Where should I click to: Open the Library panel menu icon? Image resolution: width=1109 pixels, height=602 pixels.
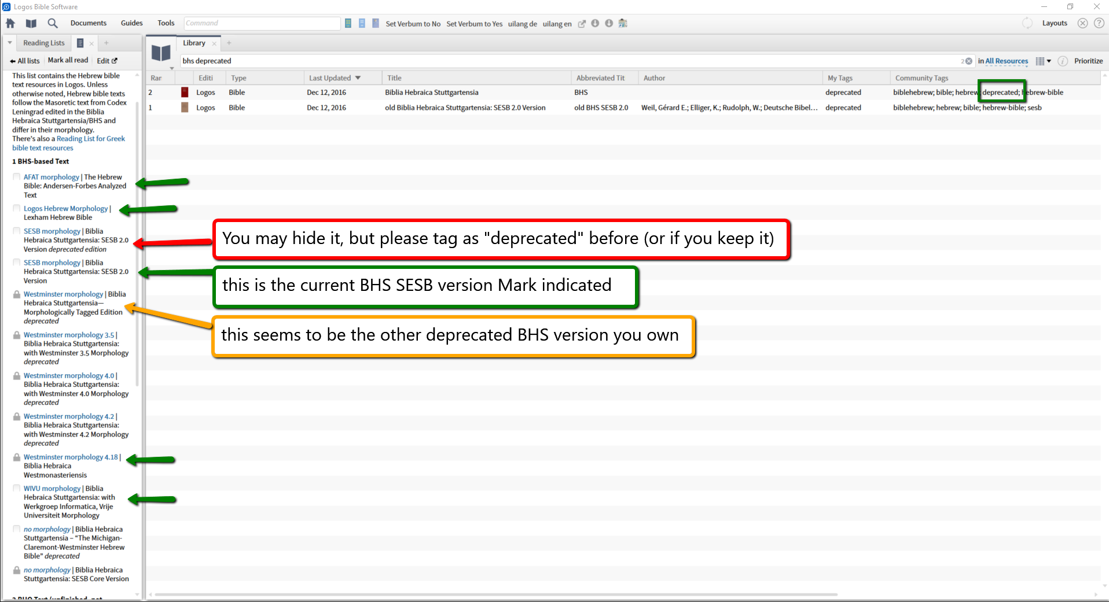tap(161, 54)
